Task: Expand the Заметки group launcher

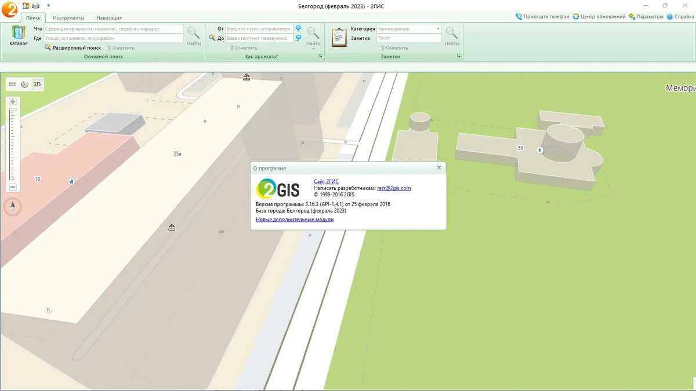Action: pos(459,57)
